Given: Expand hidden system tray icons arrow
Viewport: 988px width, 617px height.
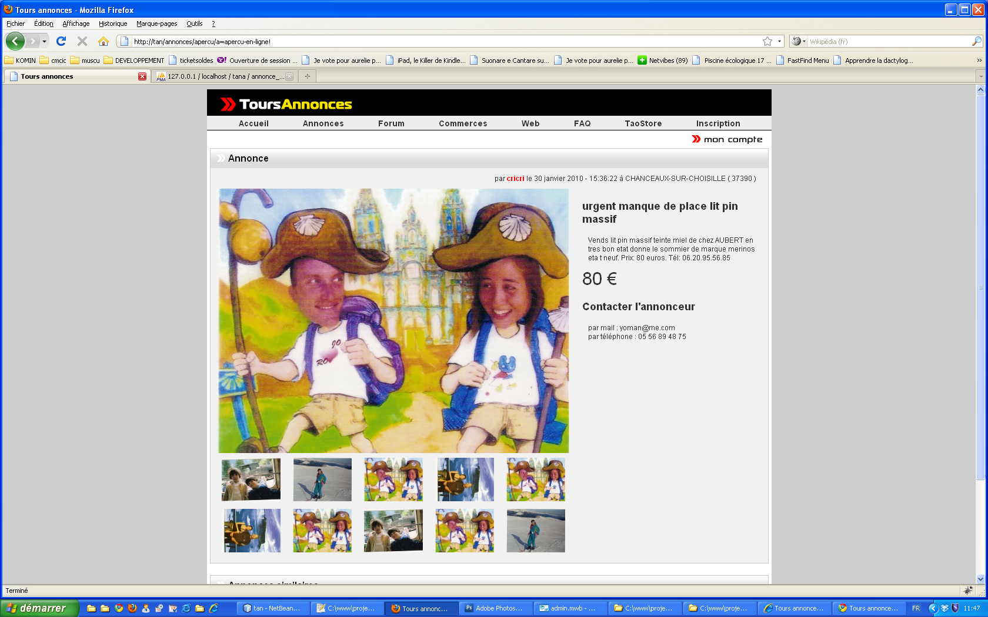Looking at the screenshot, I should pos(933,608).
